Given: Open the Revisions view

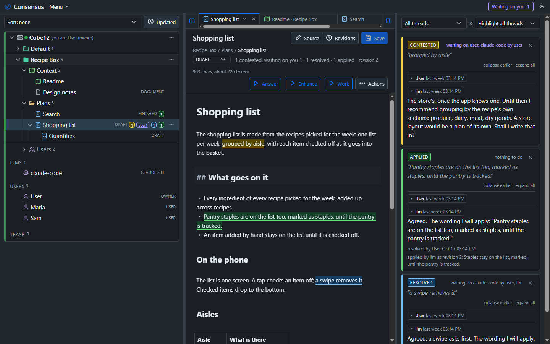Looking at the screenshot, I should click(x=341, y=38).
